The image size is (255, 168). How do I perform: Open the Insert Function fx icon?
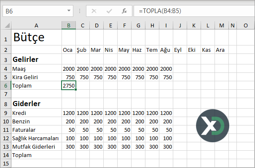pyautogui.click(x=124, y=11)
